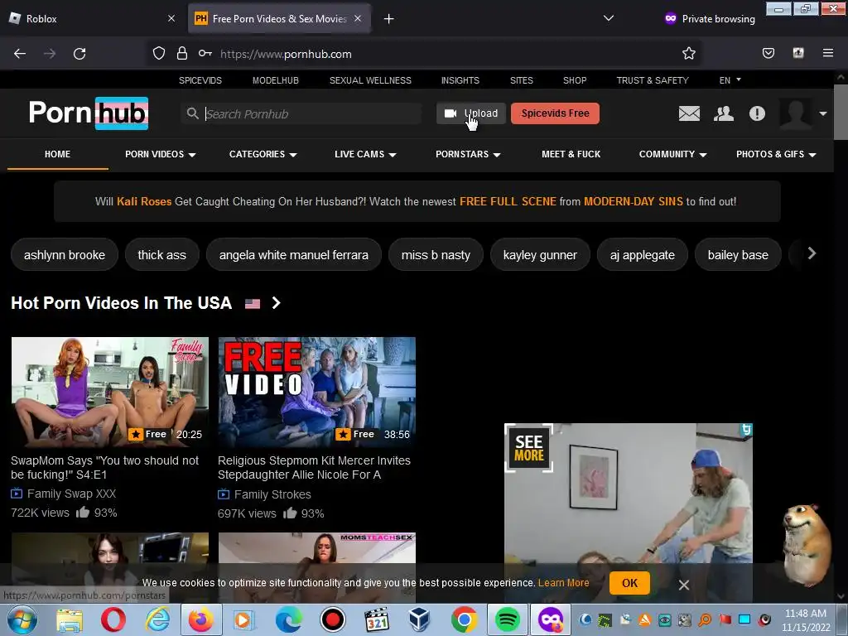This screenshot has height=636, width=848.
Task: Open the Family Strokes channel link
Action: [x=272, y=494]
